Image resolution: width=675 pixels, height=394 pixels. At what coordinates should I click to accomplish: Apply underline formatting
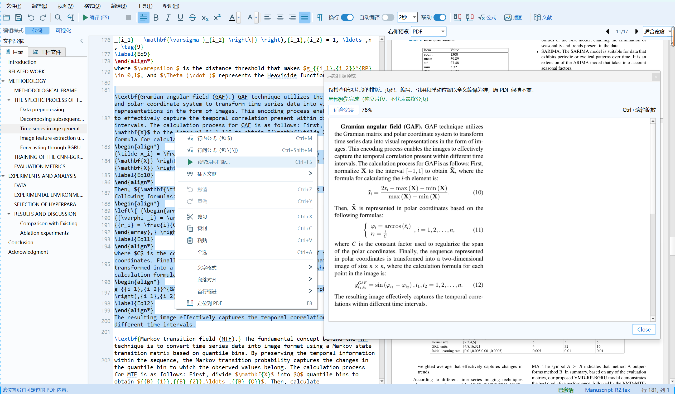(180, 17)
